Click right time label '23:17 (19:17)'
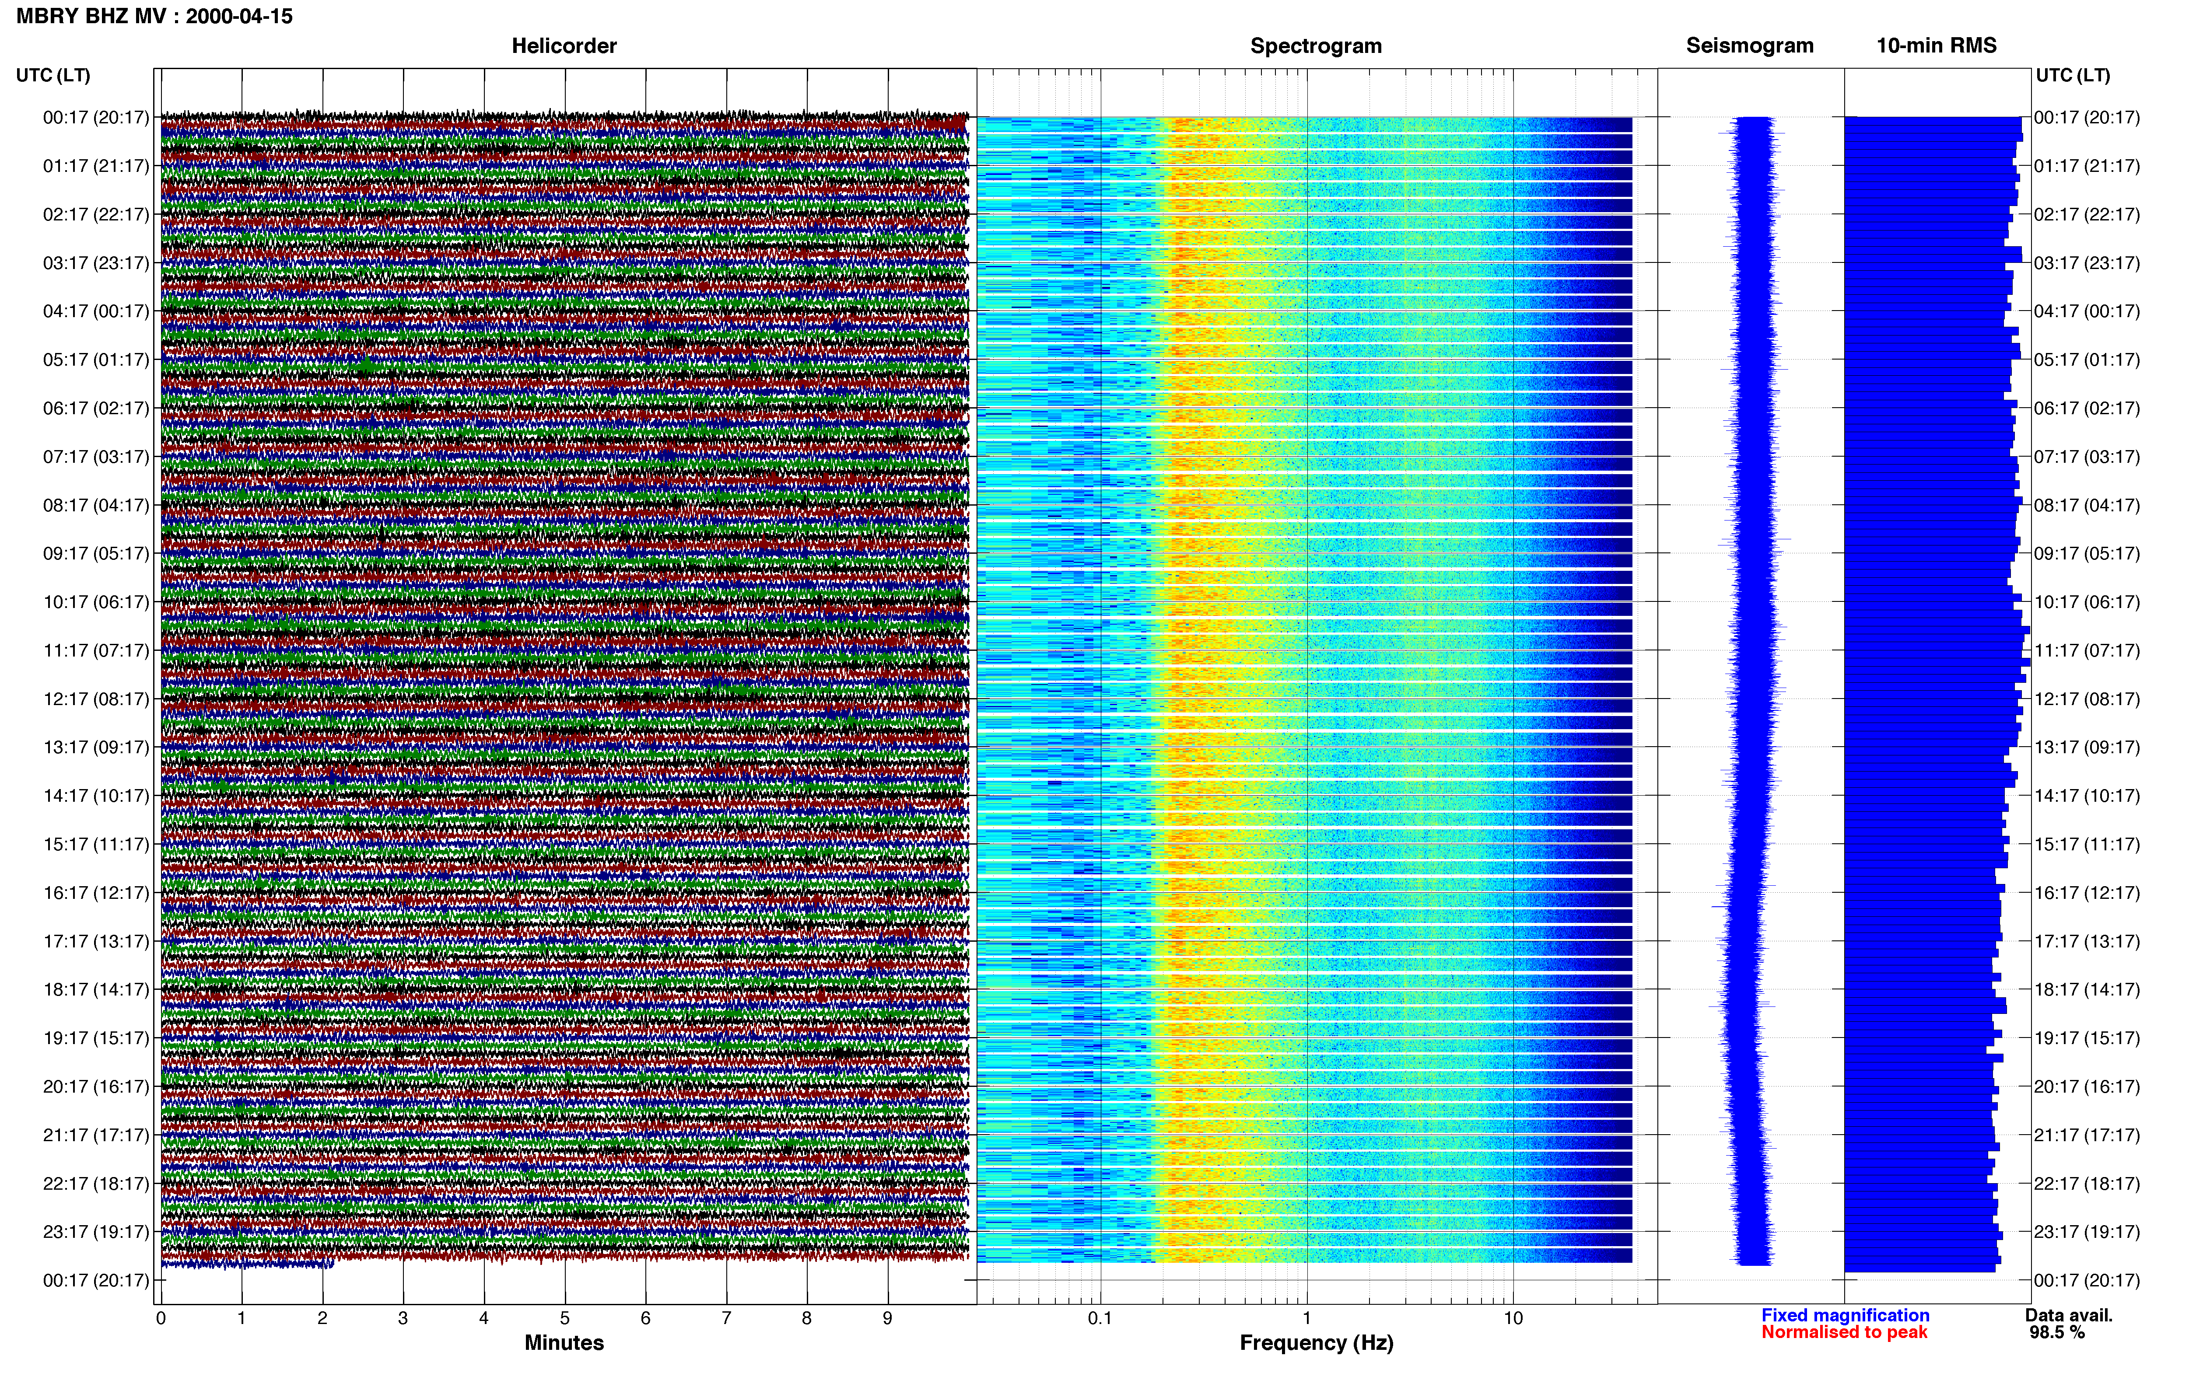2196x1373 pixels. 2087,1232
